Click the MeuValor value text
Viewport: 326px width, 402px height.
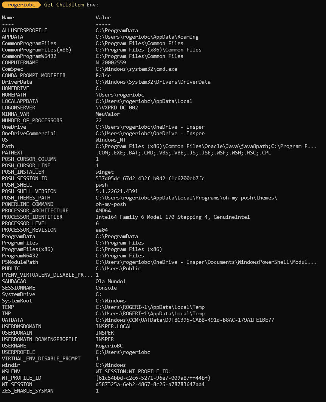click(107, 114)
